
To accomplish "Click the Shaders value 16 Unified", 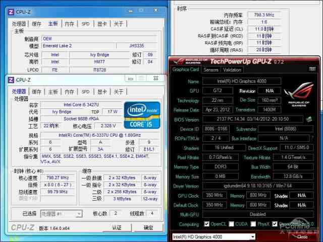I will (x=224, y=147).
